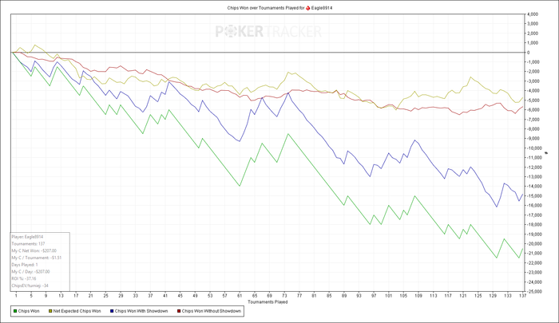Click the 61 x-axis tick label
This screenshot has height=323, width=559.
240,296
